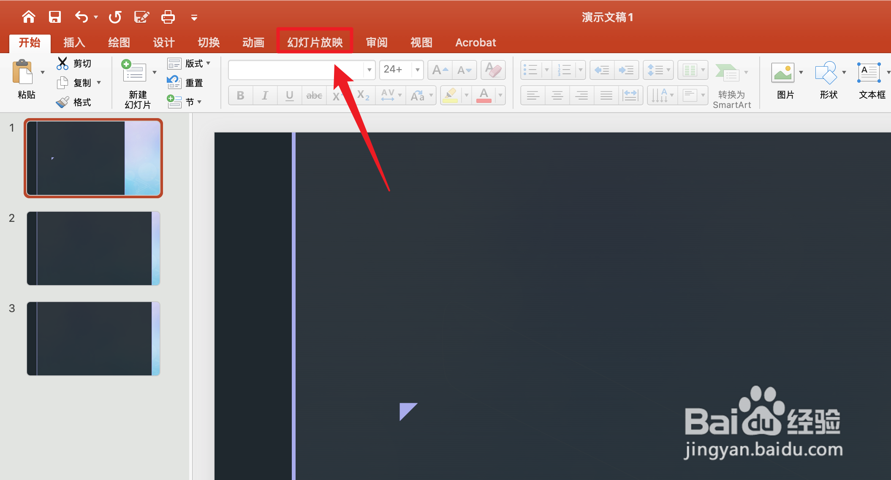The height and width of the screenshot is (480, 891).
Task: Click the New Slide icon
Action: point(135,73)
